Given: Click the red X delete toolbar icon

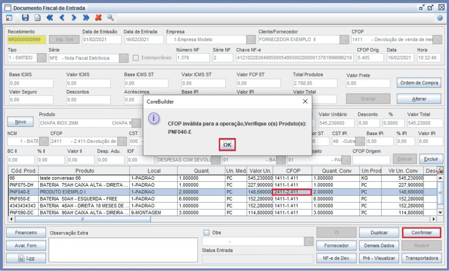Looking at the screenshot, I should coord(98,18).
